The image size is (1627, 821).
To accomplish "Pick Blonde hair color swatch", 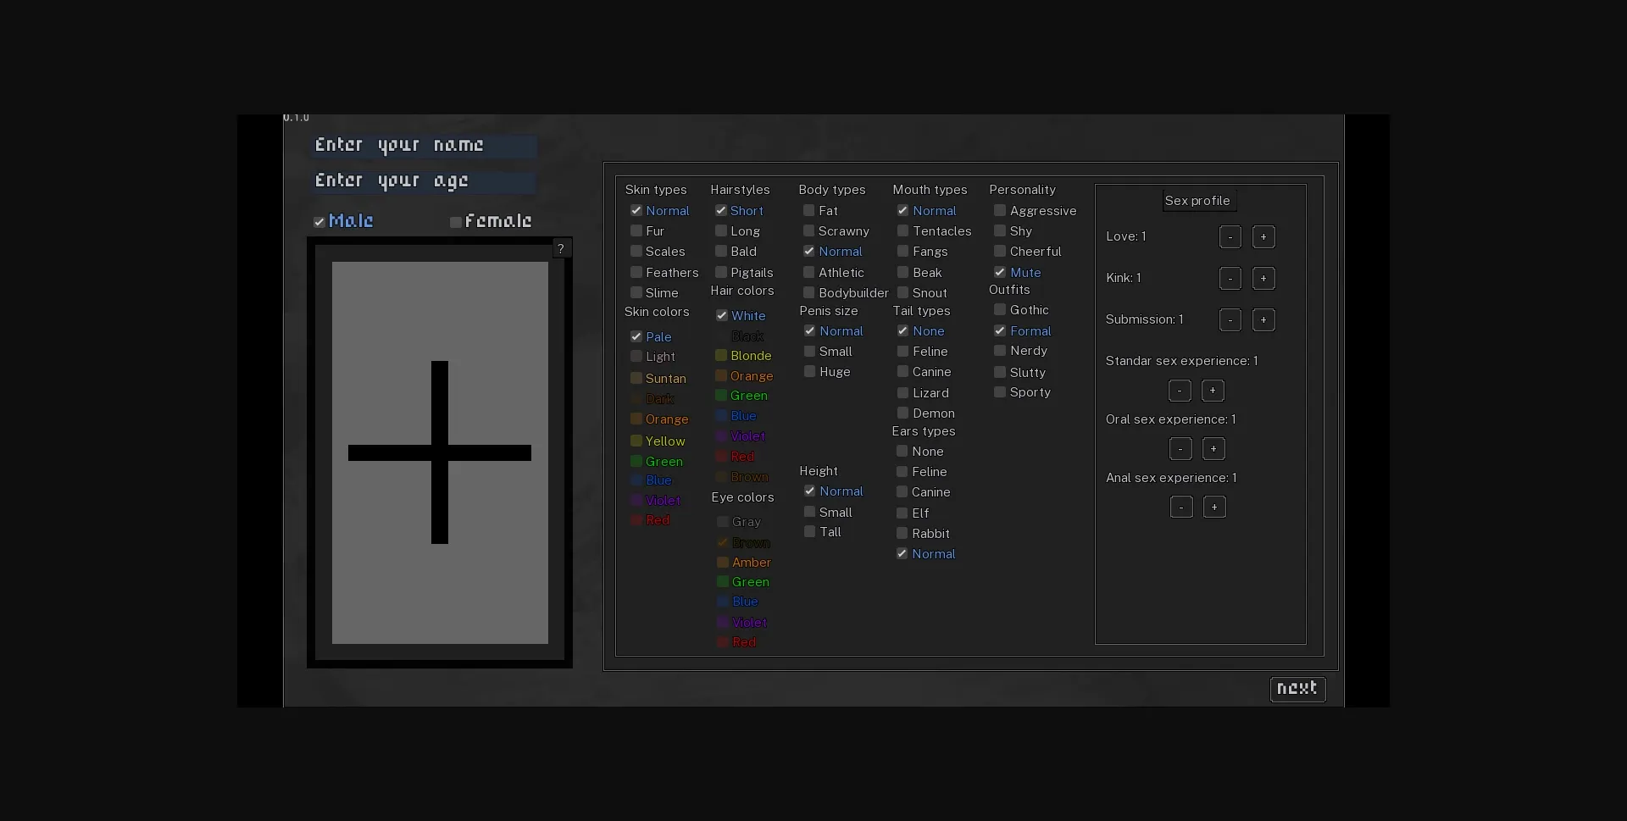I will 721,356.
